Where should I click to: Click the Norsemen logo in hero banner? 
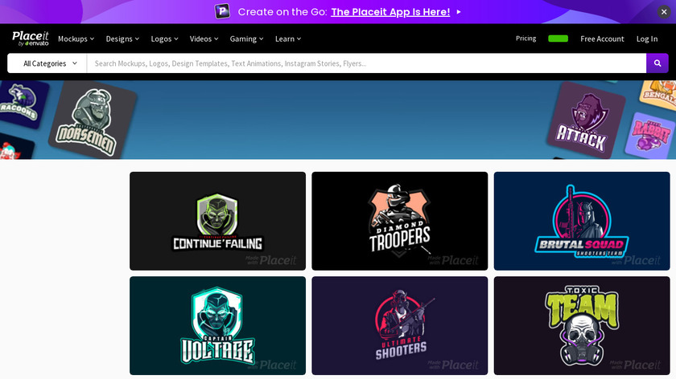[x=93, y=120]
